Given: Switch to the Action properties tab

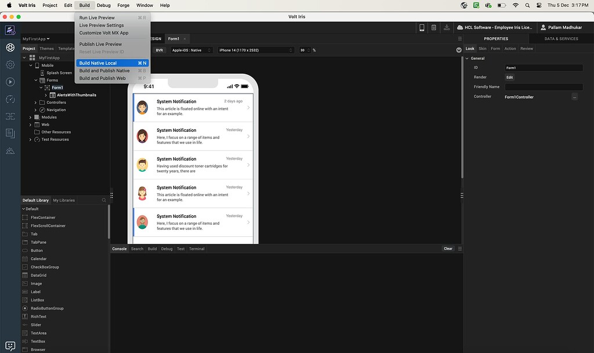Looking at the screenshot, I should pyautogui.click(x=510, y=49).
